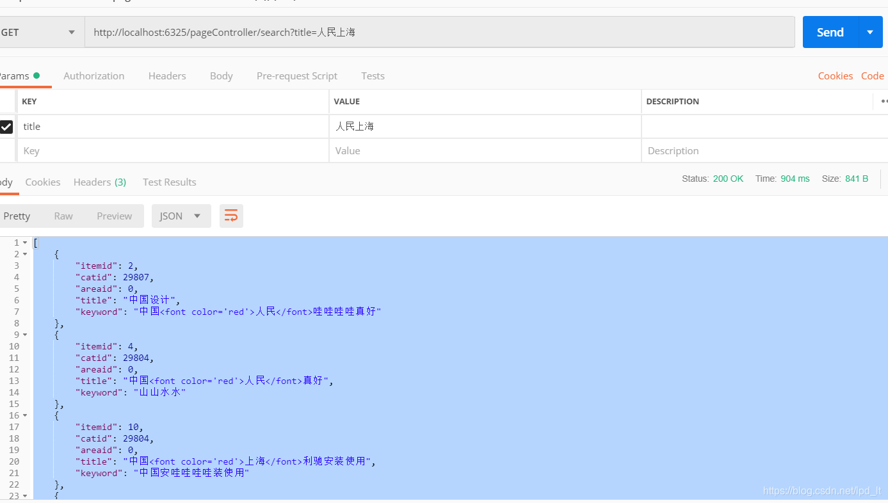Screen dimensions: 888x503
Task: Click the request URL field
Action: click(x=440, y=32)
